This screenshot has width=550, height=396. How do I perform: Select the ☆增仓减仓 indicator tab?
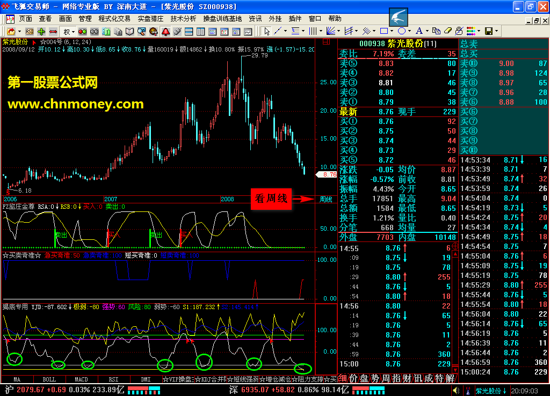click(275, 379)
